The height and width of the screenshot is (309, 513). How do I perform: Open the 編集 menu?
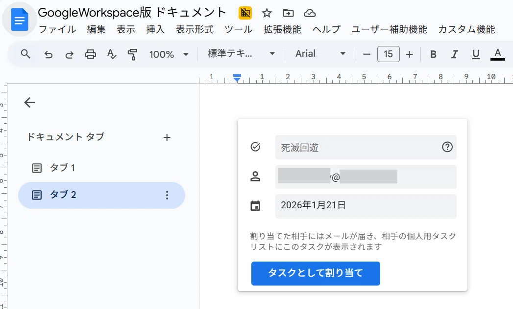(96, 29)
